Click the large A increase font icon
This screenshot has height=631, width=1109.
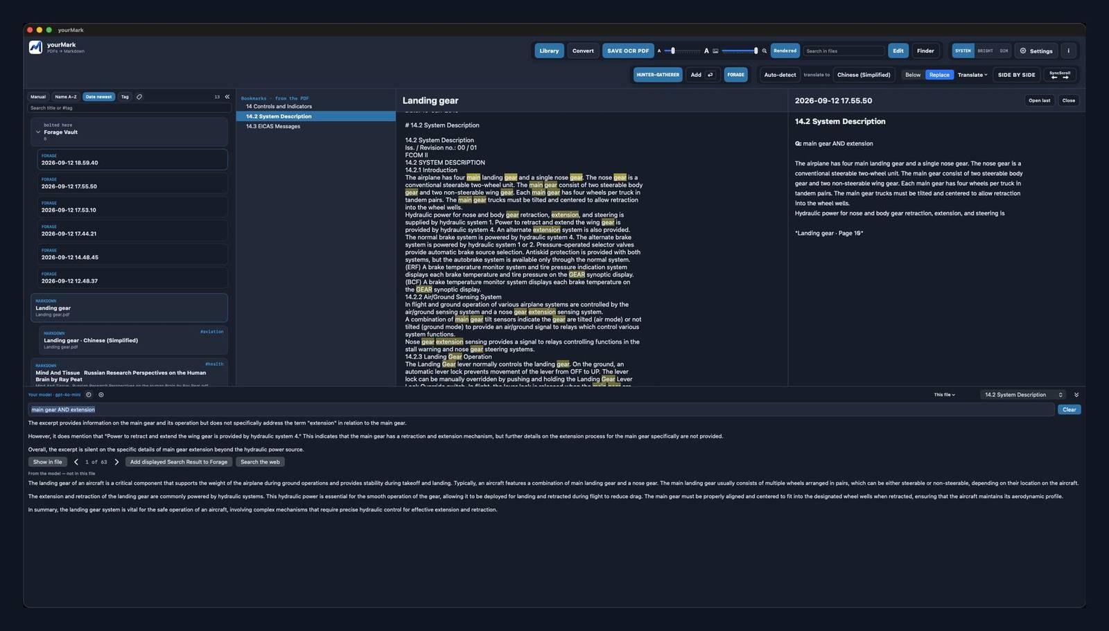tap(706, 51)
